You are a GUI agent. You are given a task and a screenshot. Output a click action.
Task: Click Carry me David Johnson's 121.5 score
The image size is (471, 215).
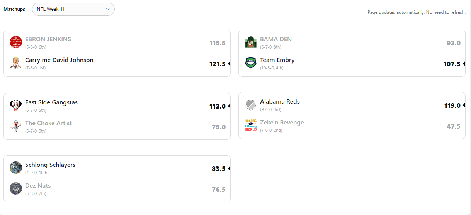[x=217, y=64]
